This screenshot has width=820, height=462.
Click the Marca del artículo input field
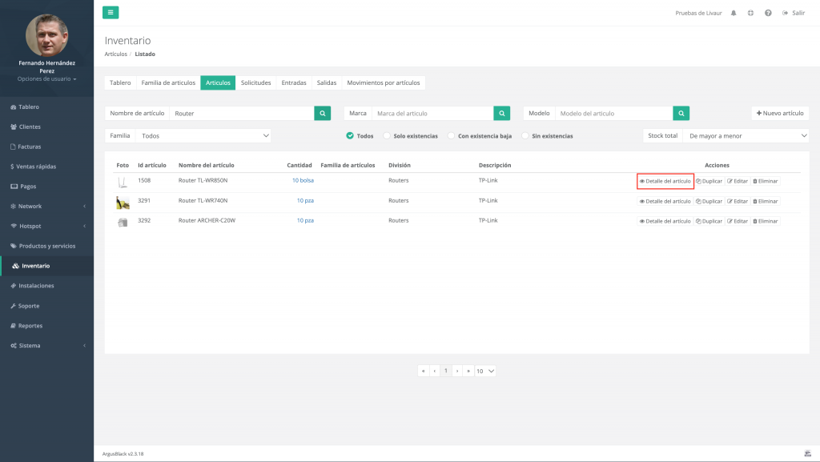432,114
